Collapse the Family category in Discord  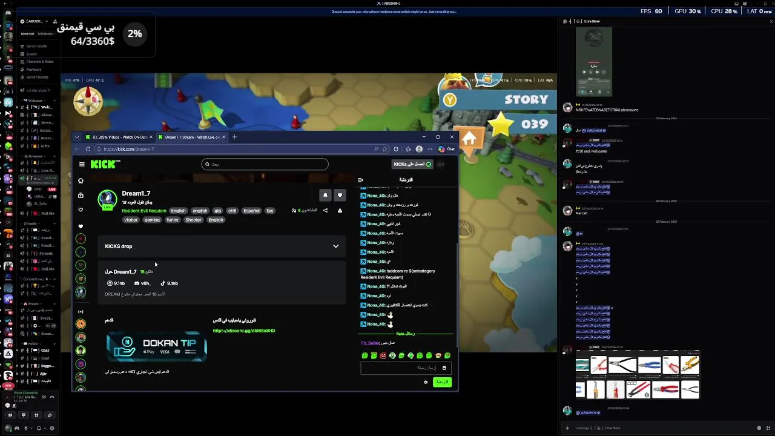point(31,223)
